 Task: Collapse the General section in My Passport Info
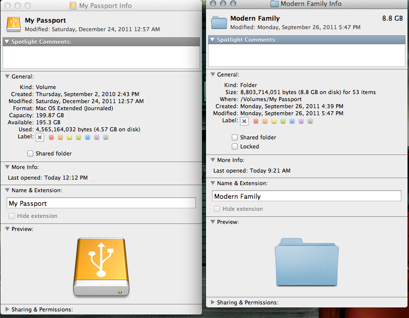pyautogui.click(x=7, y=76)
